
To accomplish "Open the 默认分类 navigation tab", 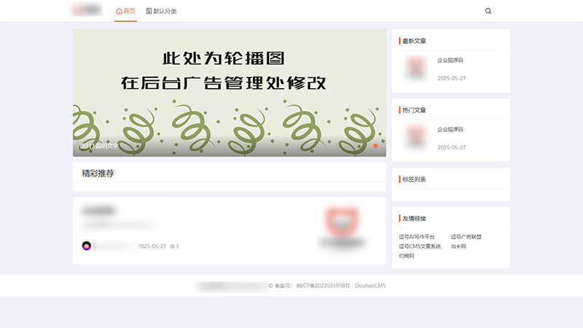I will click(161, 11).
